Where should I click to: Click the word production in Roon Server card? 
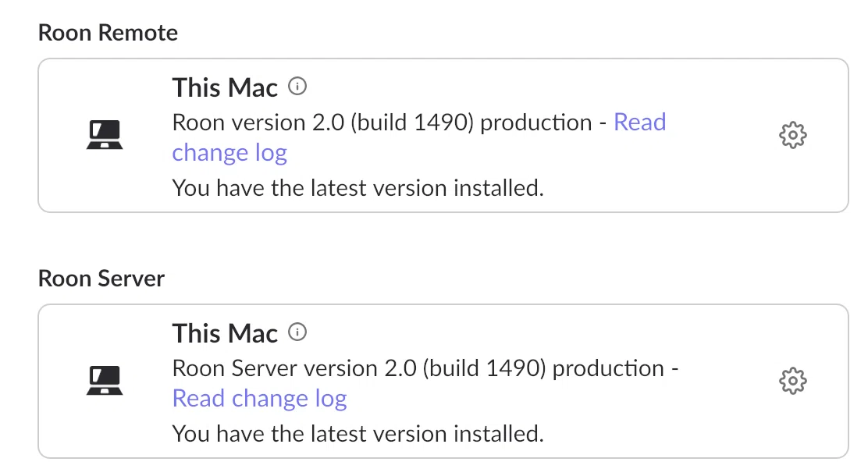point(608,368)
